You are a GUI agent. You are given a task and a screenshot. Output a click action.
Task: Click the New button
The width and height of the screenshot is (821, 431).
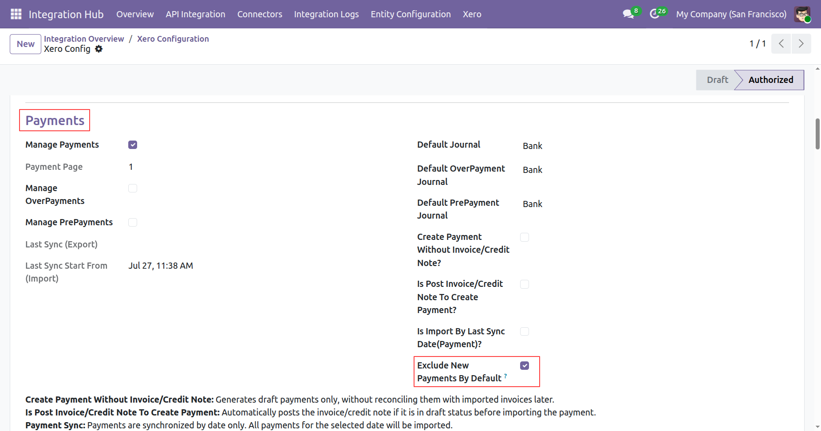tap(26, 44)
